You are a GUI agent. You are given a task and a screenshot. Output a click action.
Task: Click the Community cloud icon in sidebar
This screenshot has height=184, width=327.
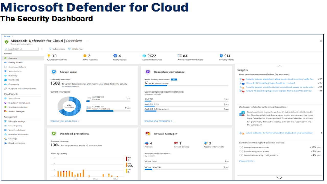tap(5, 84)
